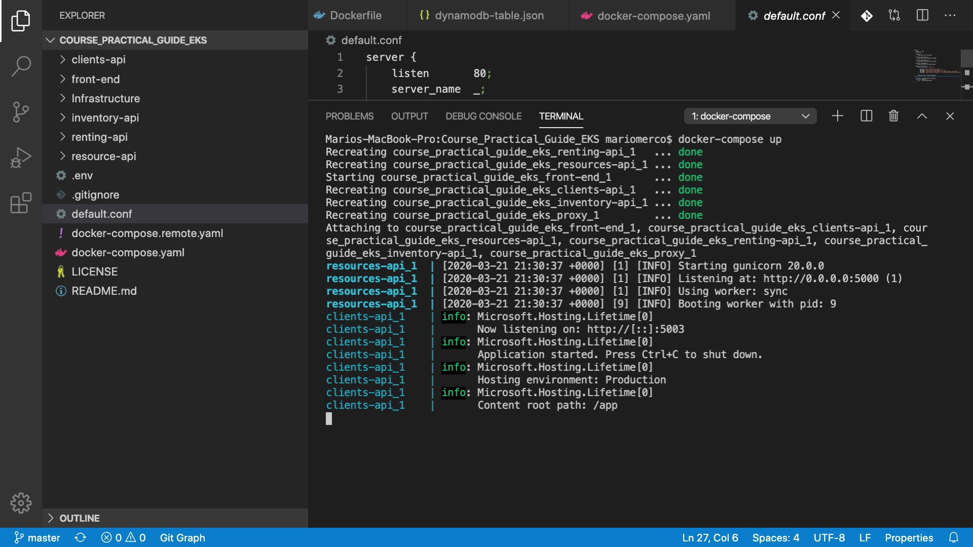This screenshot has width=973, height=547.
Task: Expand the OUTLINE section
Action: coord(79,518)
